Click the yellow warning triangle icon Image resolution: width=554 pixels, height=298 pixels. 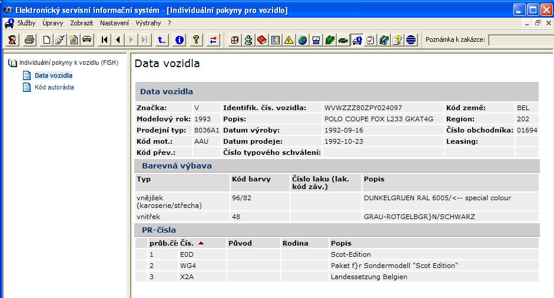(x=289, y=40)
